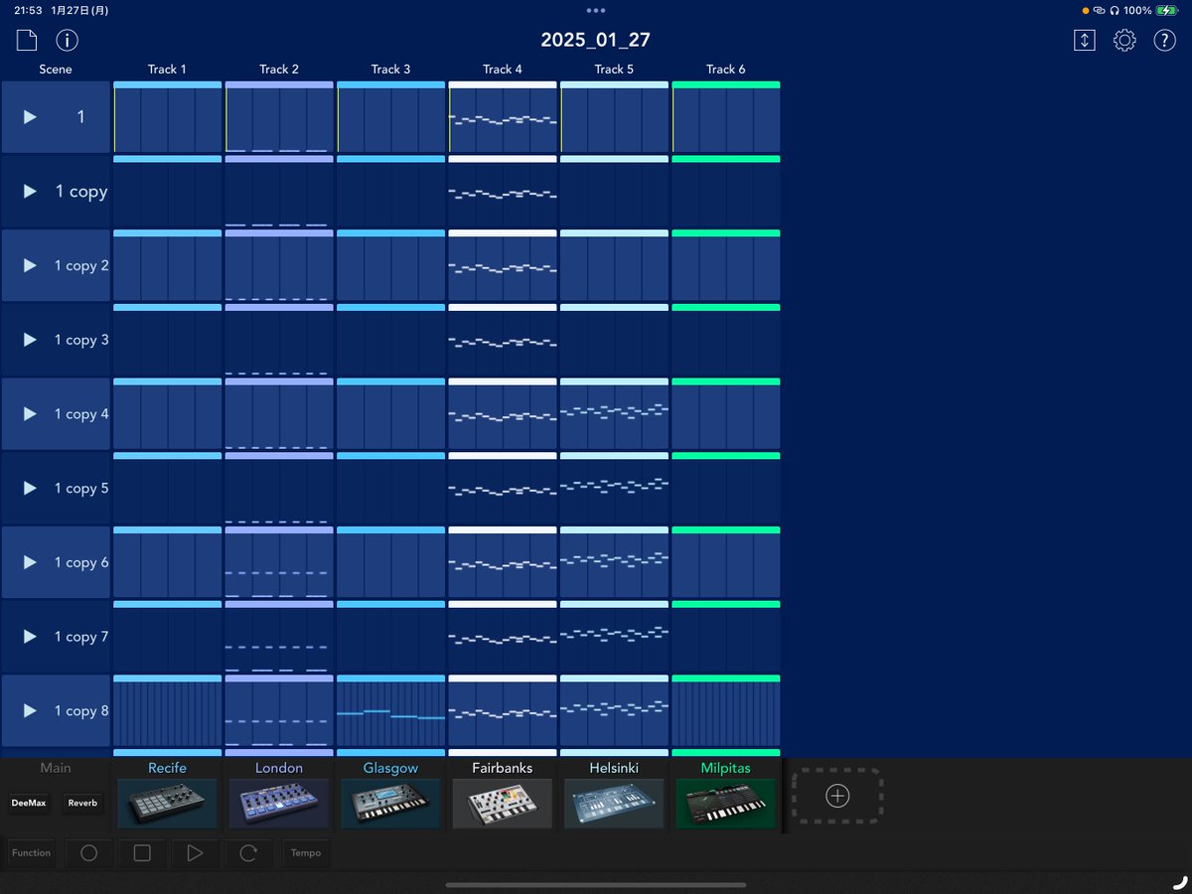This screenshot has height=894, width=1192.
Task: Click the record circle transport button
Action: [88, 852]
